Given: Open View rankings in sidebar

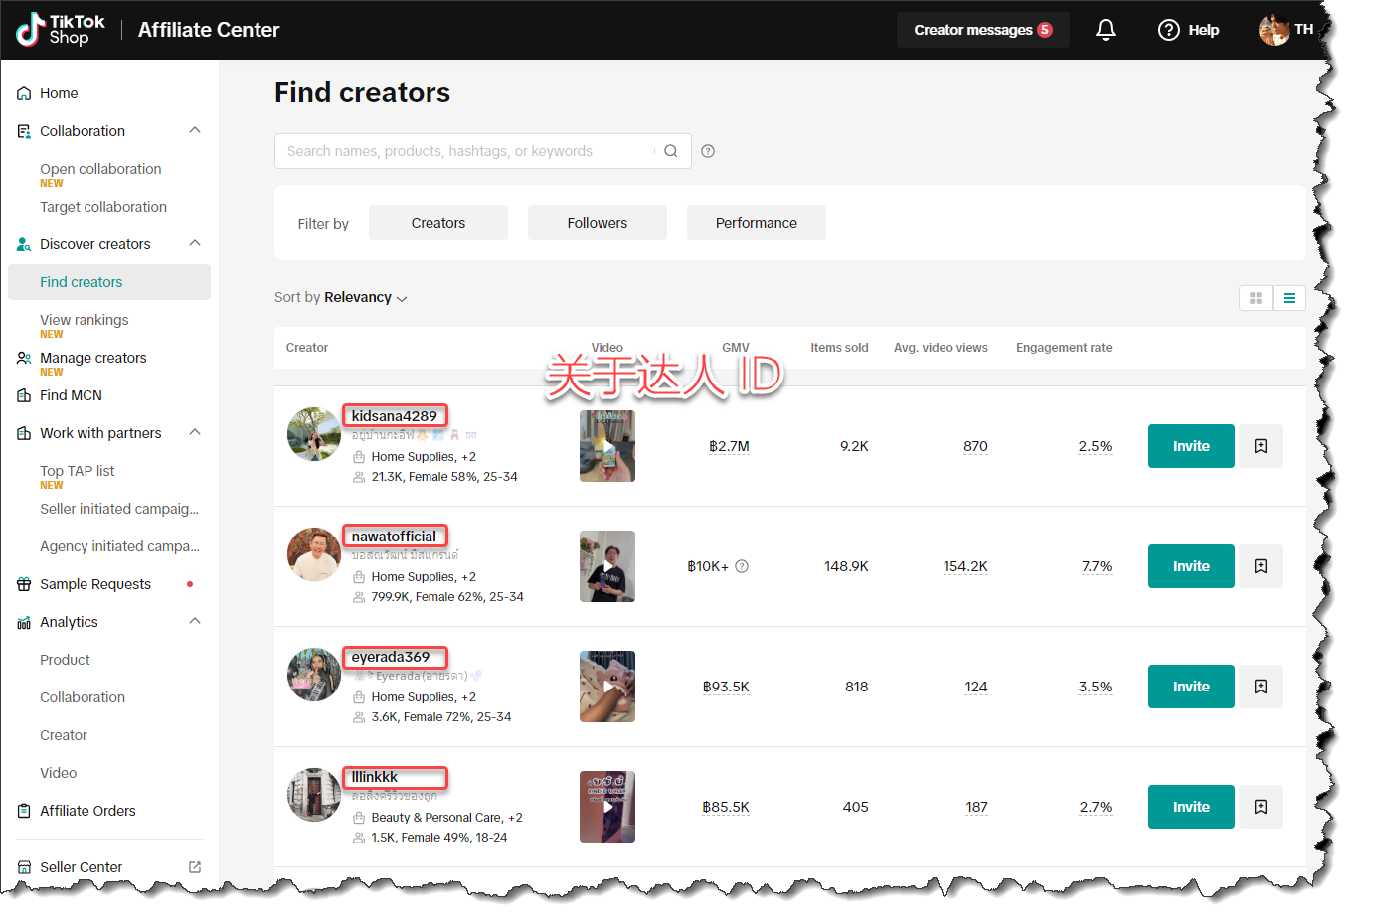Looking at the screenshot, I should (85, 320).
